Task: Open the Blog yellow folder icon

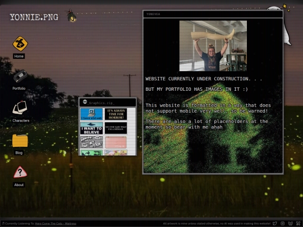Action: (20, 141)
